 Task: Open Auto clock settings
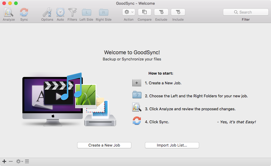coord(60,12)
